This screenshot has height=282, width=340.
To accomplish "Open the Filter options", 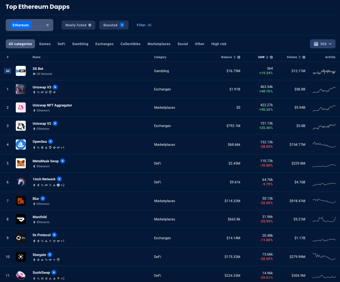I will [144, 25].
